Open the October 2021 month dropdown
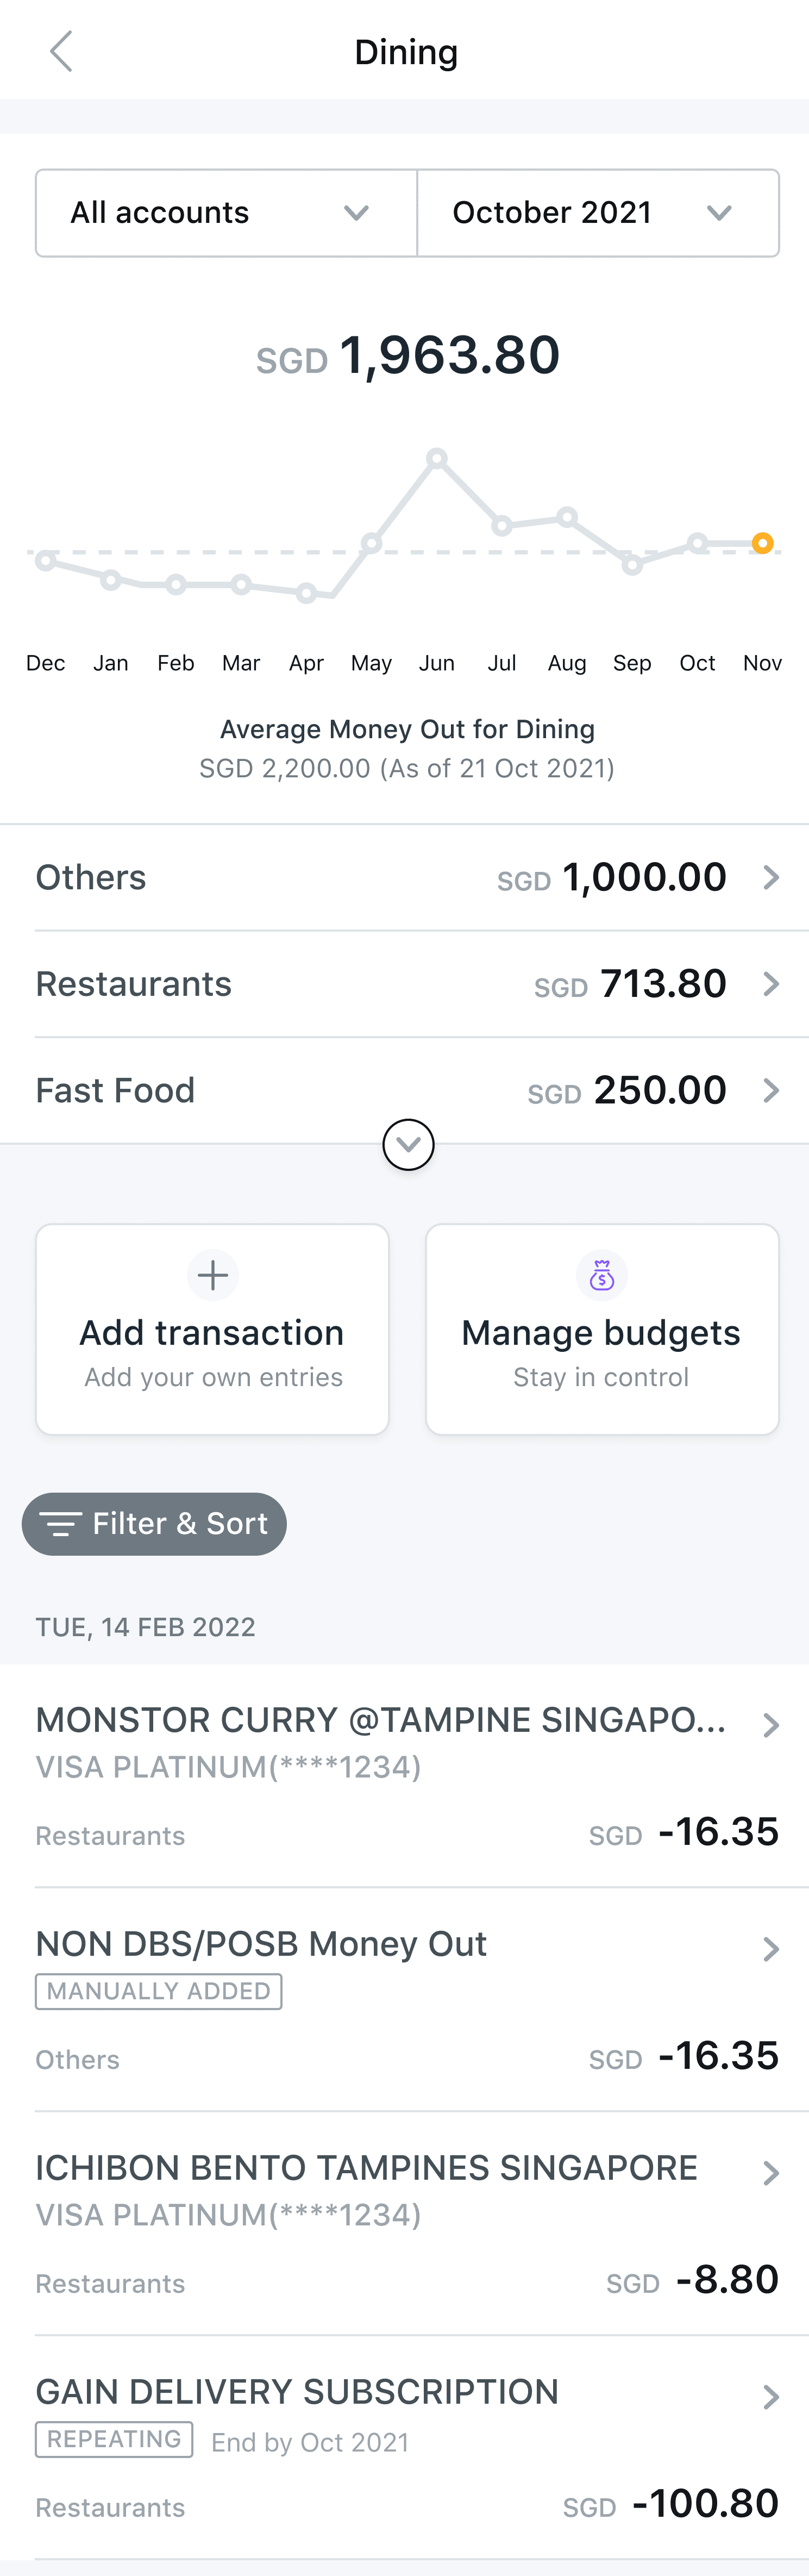Viewport: 809px width, 2576px height. pyautogui.click(x=597, y=213)
